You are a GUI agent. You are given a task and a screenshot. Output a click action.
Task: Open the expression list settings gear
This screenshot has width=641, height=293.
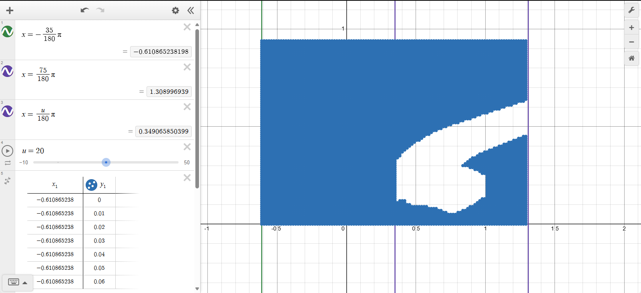(175, 10)
